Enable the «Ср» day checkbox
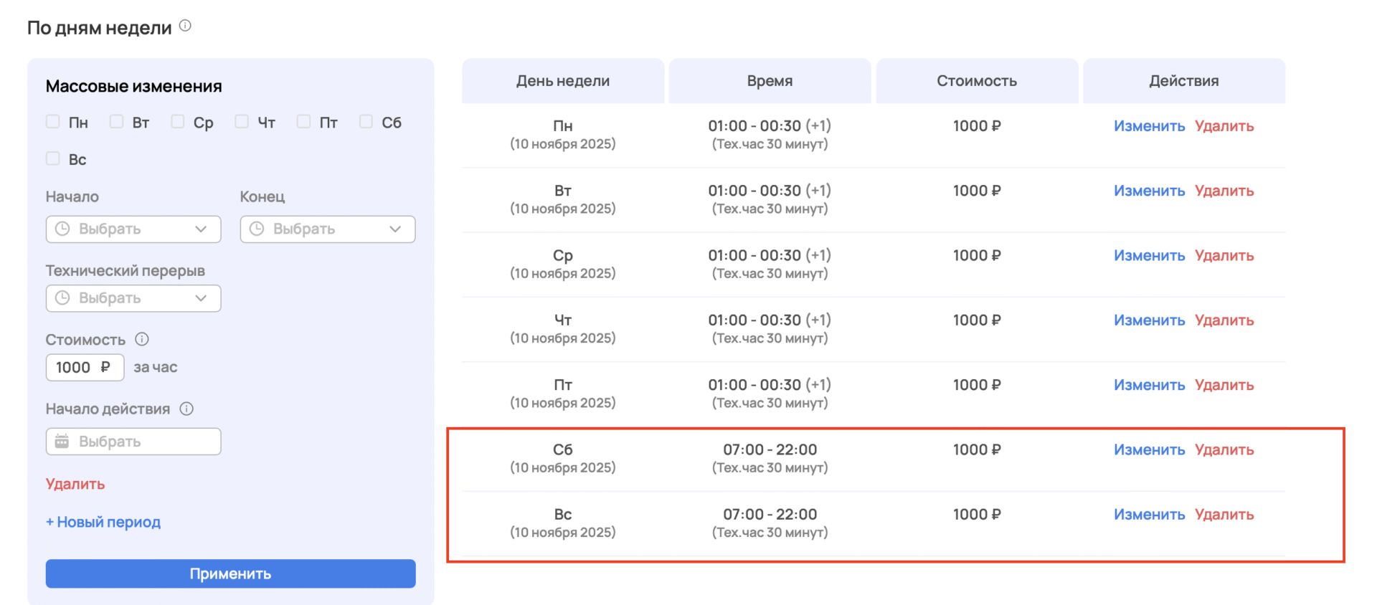The width and height of the screenshot is (1377, 605). coord(178,122)
